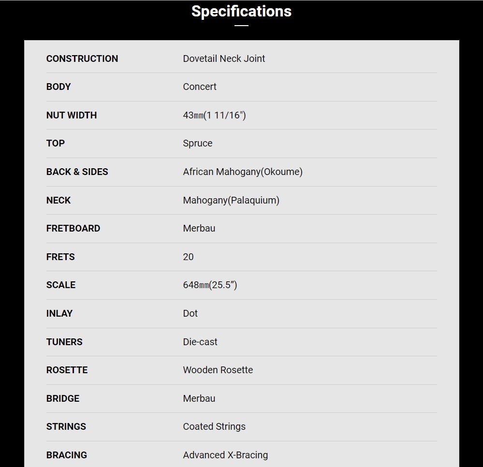
Task: Click the Coated Strings value
Action: click(x=214, y=426)
